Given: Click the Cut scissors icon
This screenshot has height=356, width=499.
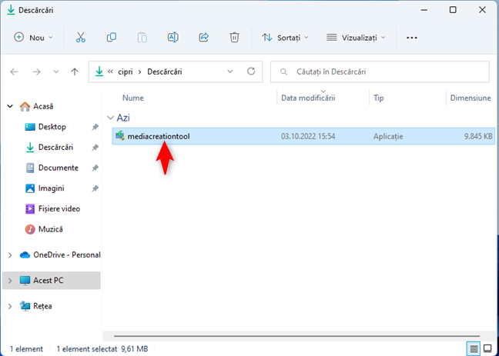Looking at the screenshot, I should point(81,38).
